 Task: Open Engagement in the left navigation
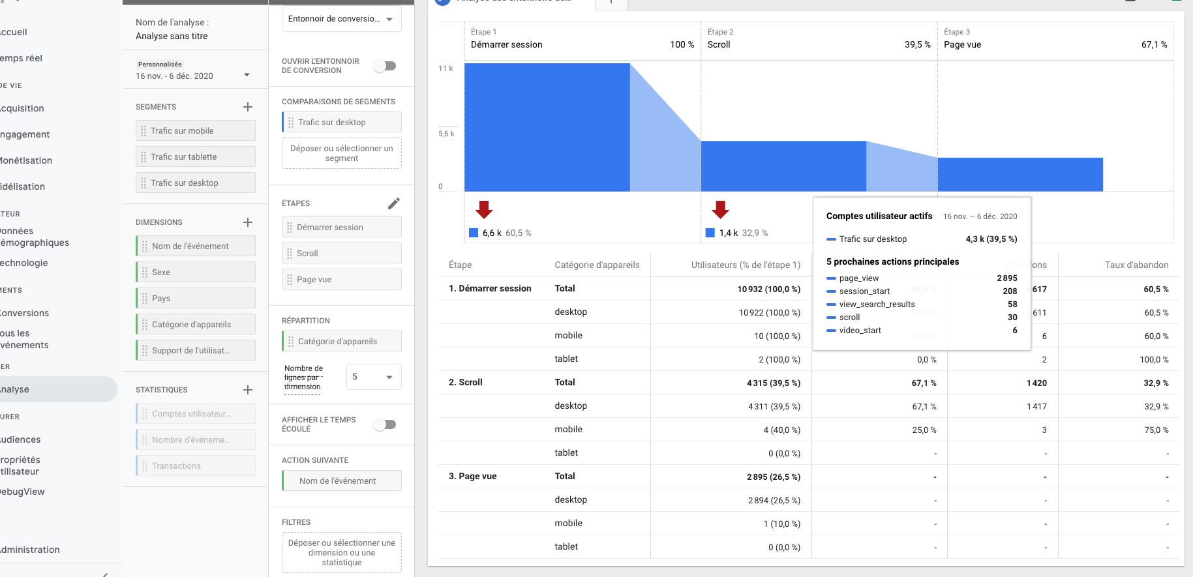click(x=25, y=134)
